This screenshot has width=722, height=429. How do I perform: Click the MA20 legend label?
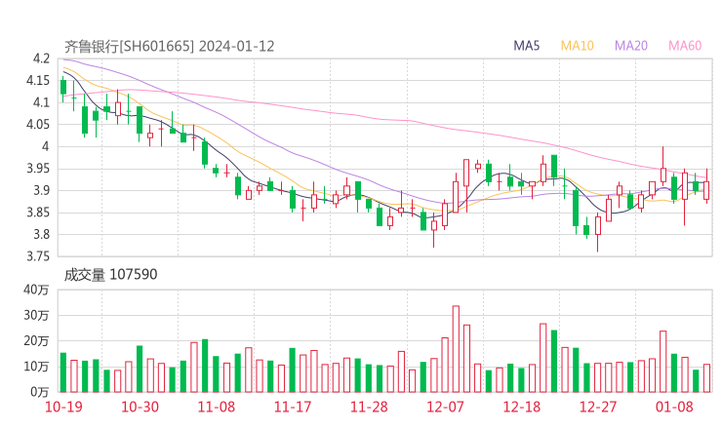coord(631,46)
